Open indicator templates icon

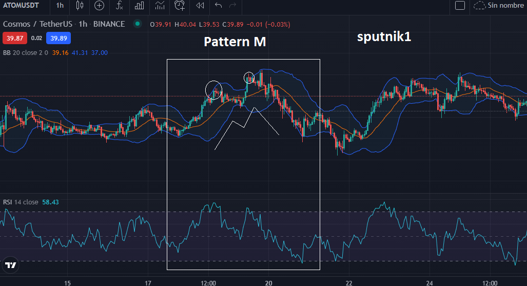pos(160,5)
